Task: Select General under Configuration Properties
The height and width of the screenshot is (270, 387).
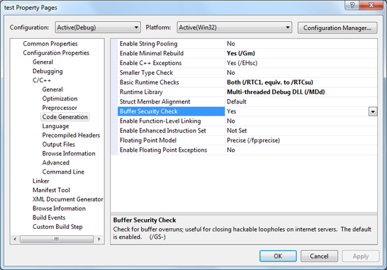Action: pyautogui.click(x=43, y=62)
